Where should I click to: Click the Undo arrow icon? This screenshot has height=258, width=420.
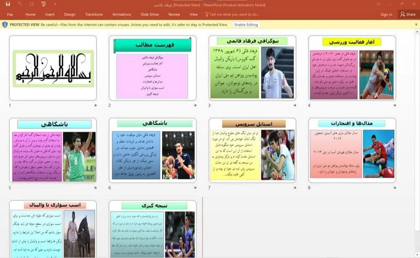point(20,4)
